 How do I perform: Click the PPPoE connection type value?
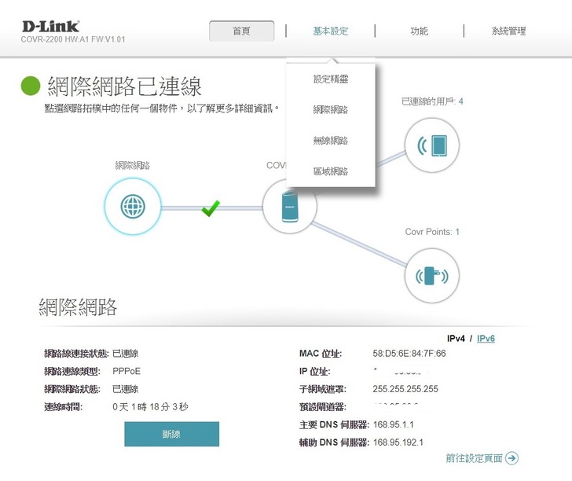[126, 371]
